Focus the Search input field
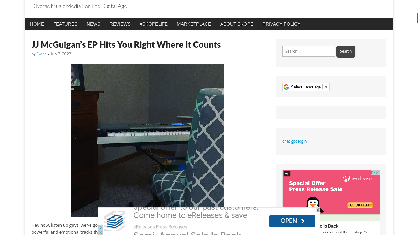The height and width of the screenshot is (235, 418). tap(309, 51)
